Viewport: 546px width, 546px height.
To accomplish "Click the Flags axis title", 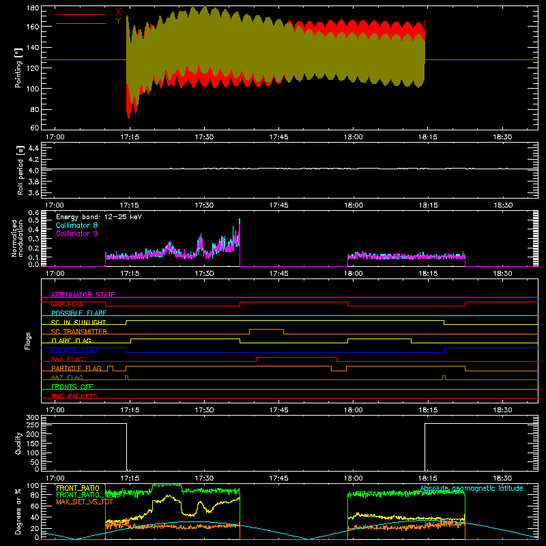I will tap(27, 341).
